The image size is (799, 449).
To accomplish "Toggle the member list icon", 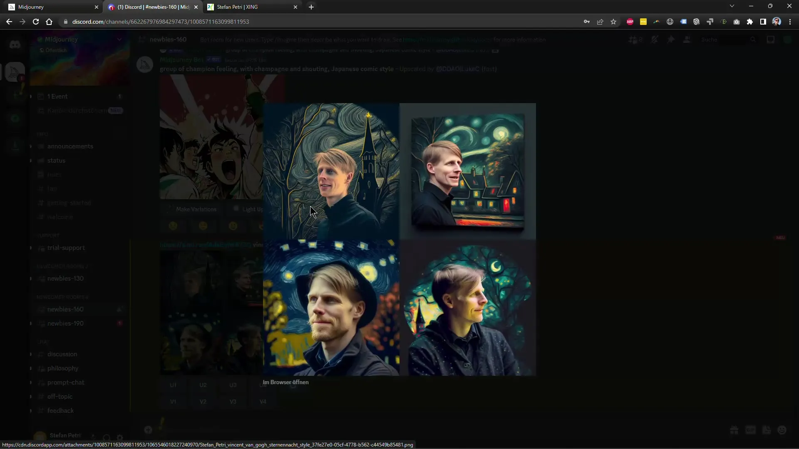I will [x=687, y=39].
